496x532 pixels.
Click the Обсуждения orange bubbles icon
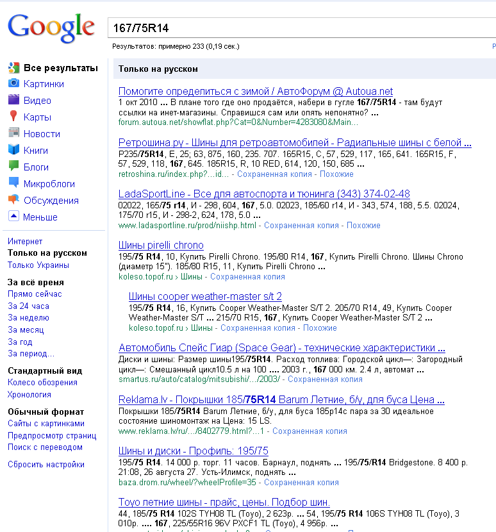pyautogui.click(x=13, y=199)
